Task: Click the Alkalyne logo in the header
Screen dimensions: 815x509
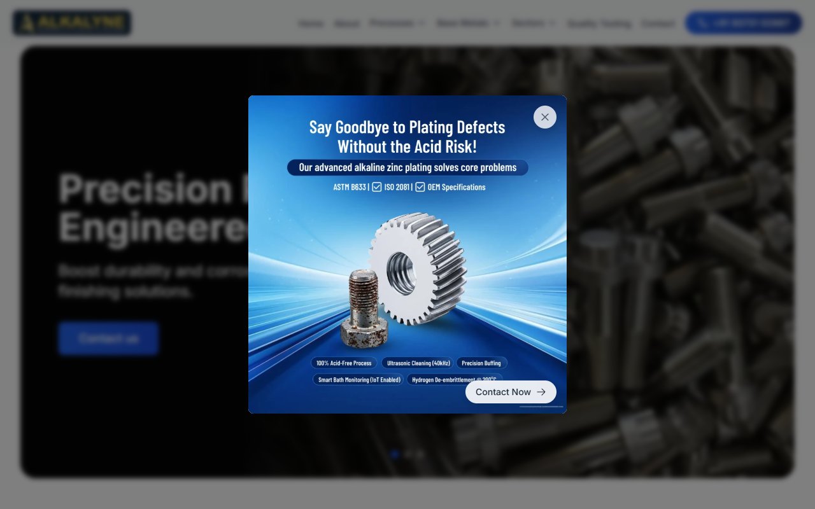Action: [x=72, y=23]
